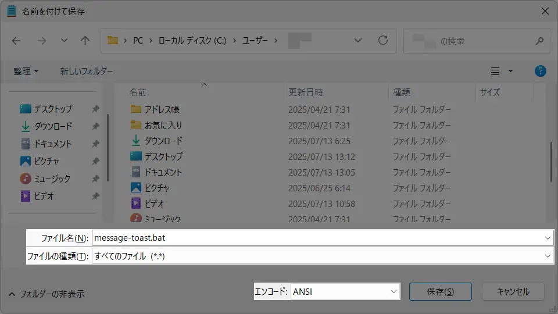This screenshot has height=314, width=558.
Task: Click the アドレス帳 folder icon
Action: [135, 109]
